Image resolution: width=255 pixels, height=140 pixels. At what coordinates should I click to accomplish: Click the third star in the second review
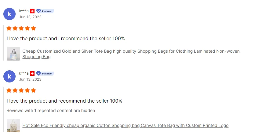[x=21, y=90]
